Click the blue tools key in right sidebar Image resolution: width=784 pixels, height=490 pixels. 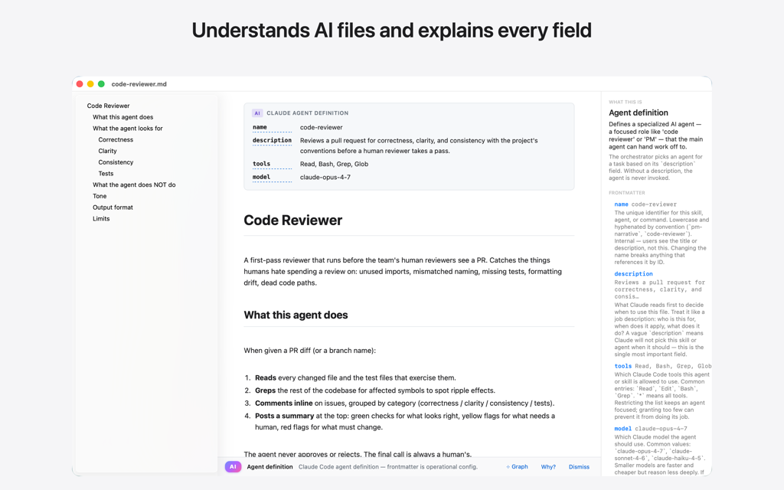pyautogui.click(x=623, y=366)
